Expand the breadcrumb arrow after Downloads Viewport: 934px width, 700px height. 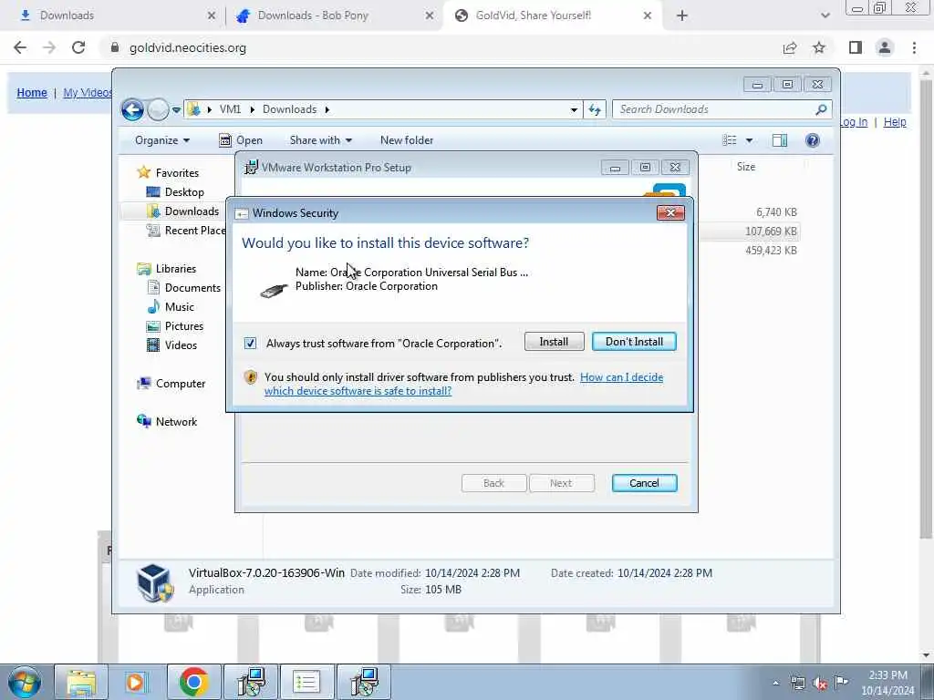click(327, 109)
